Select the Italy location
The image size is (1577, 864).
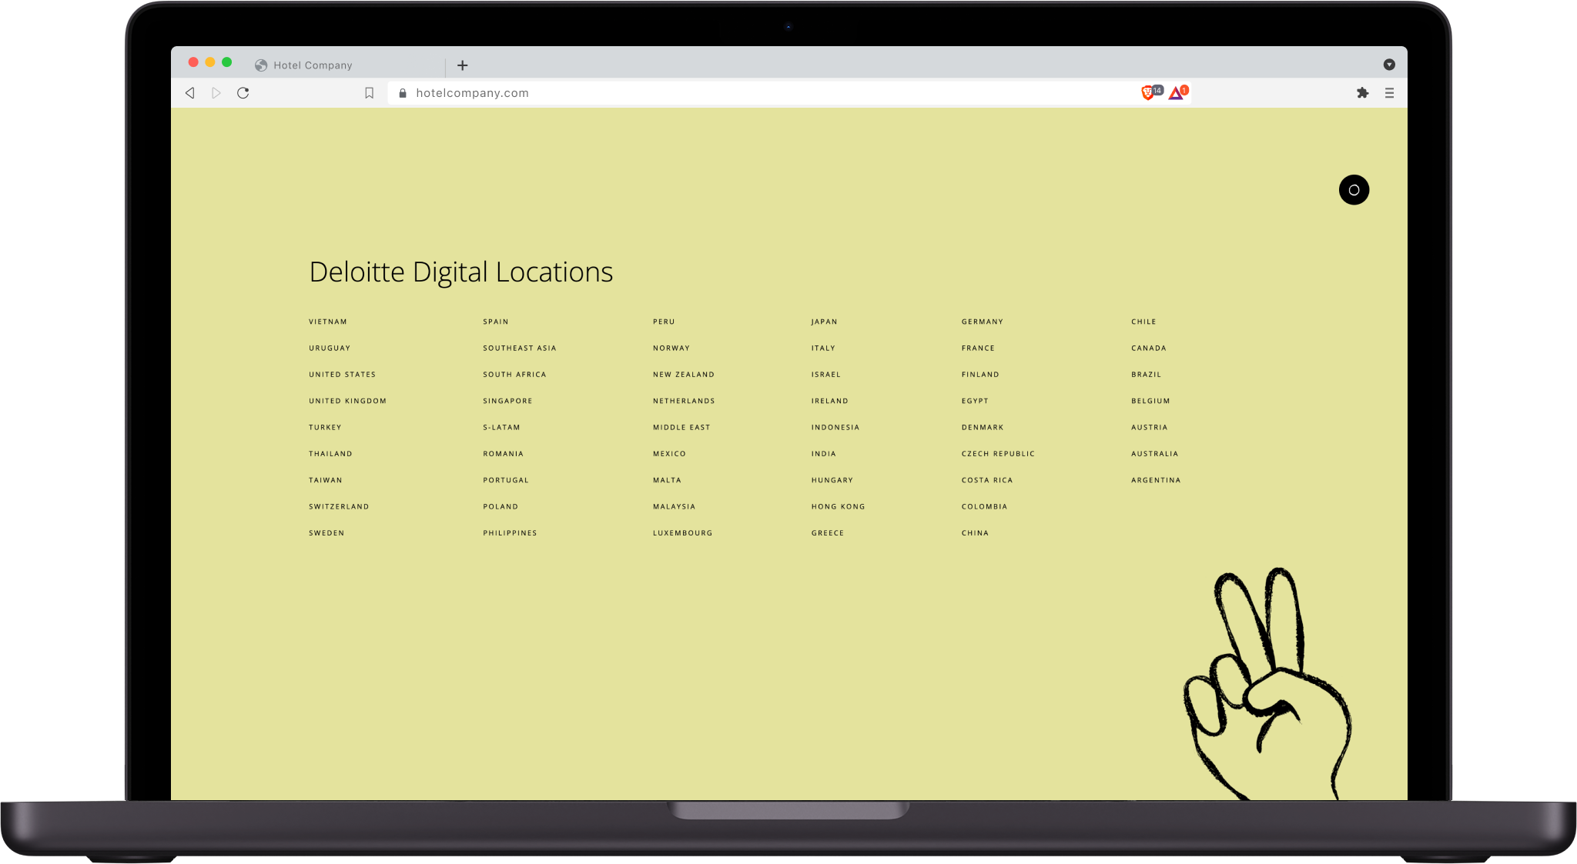click(x=823, y=349)
